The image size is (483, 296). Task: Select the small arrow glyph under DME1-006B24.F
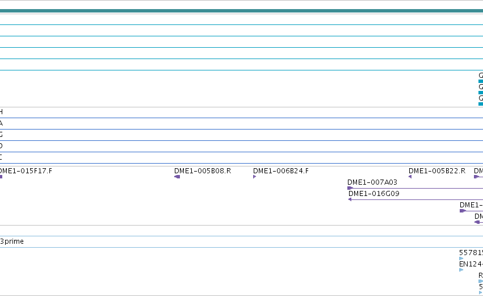click(x=254, y=177)
